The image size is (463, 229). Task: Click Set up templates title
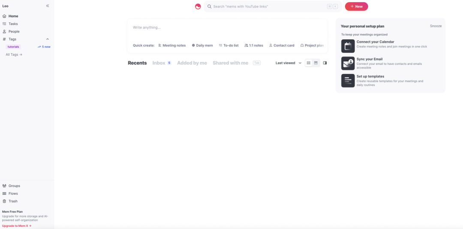click(x=370, y=76)
